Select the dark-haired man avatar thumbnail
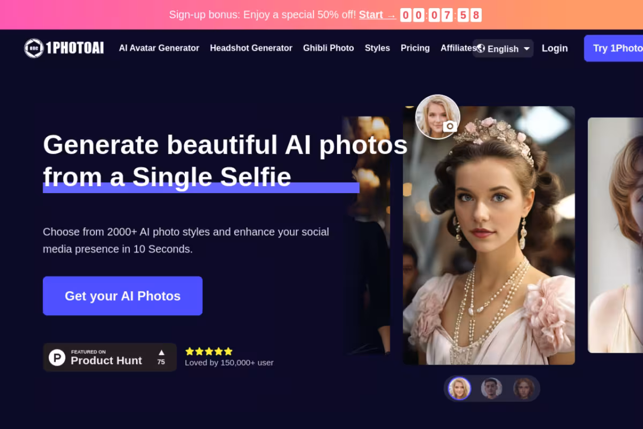This screenshot has width=643, height=429. click(x=491, y=388)
